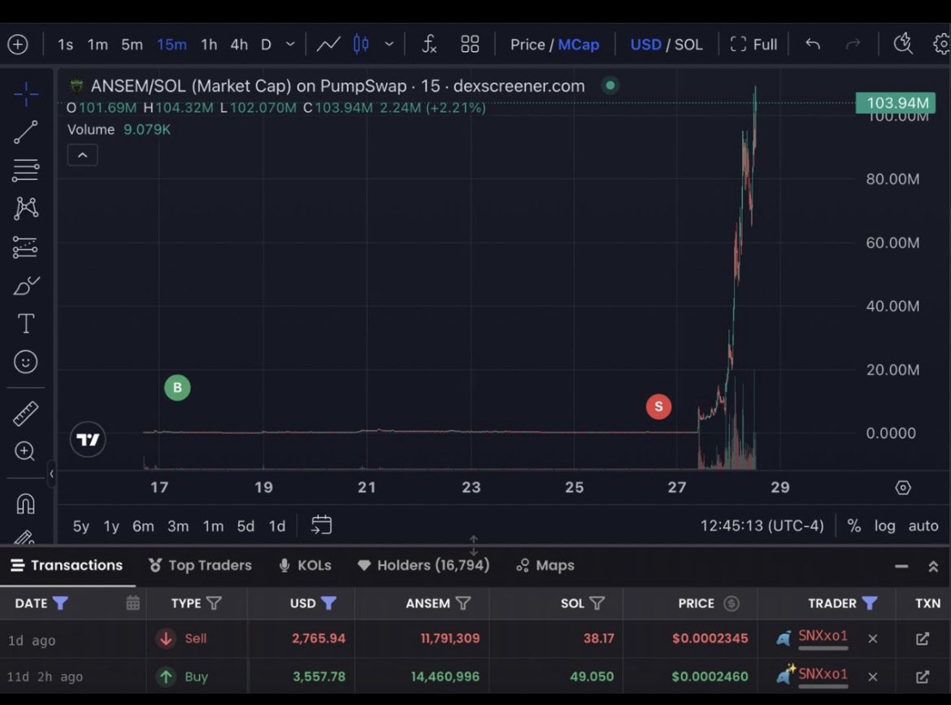Filter transactions by ANSEM amount
Viewport: 951px width, 705px height.
tap(462, 603)
